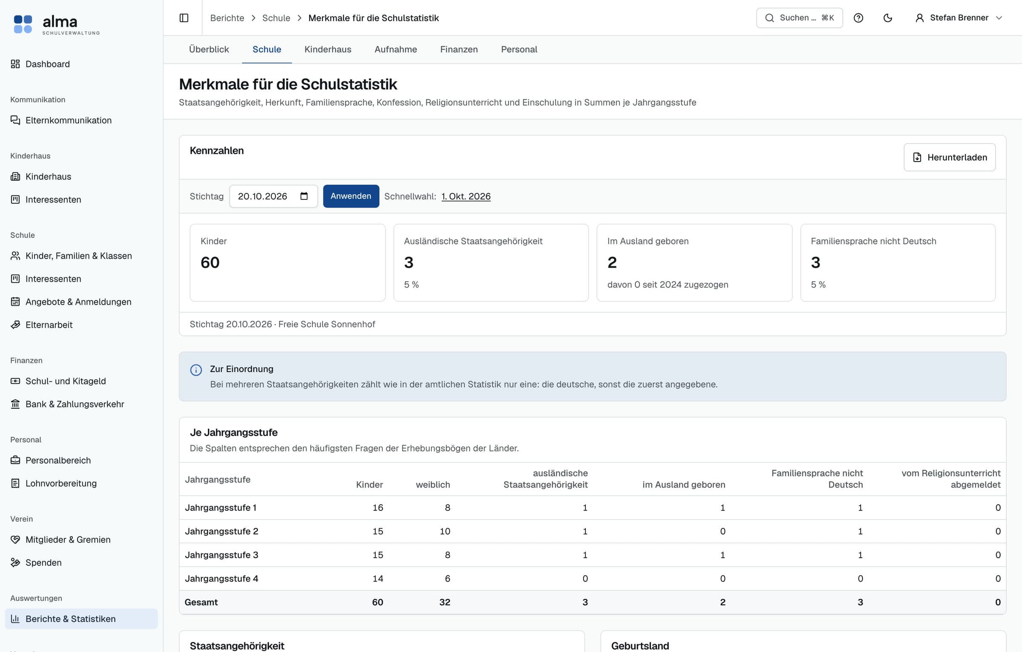
Task: Open Lohnvorbereitung
Action: tap(81, 483)
